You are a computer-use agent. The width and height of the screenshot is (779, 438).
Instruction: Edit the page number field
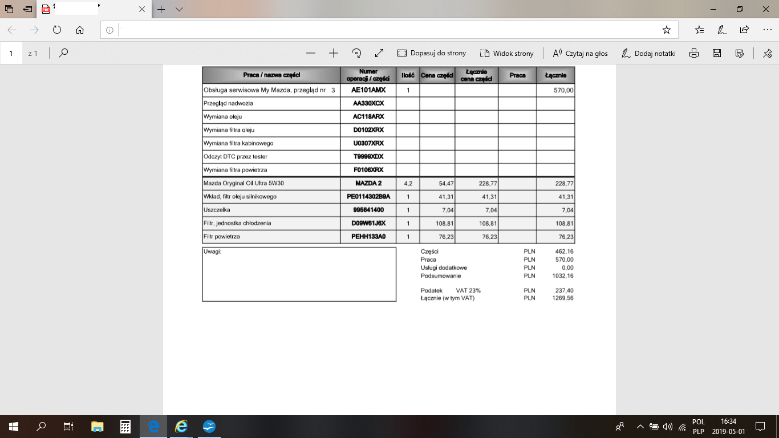(x=11, y=53)
